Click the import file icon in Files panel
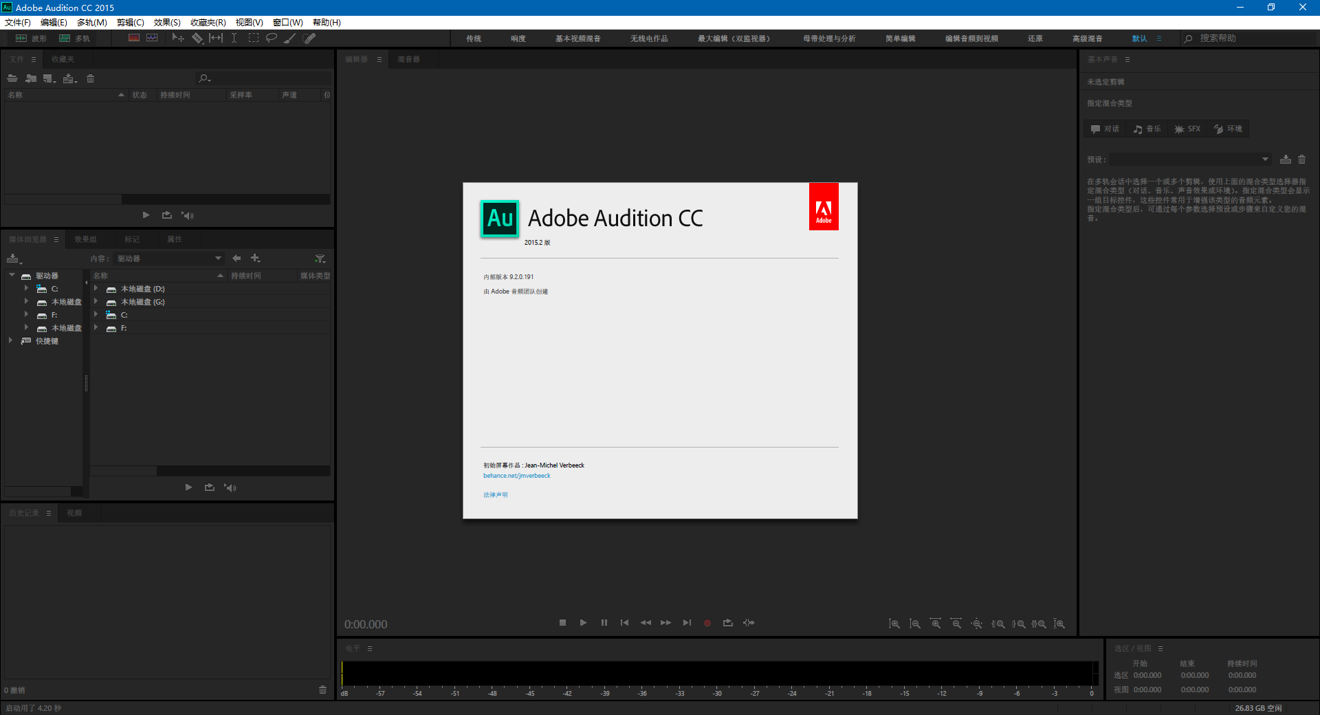Screen dimensions: 1320x715 (31, 78)
